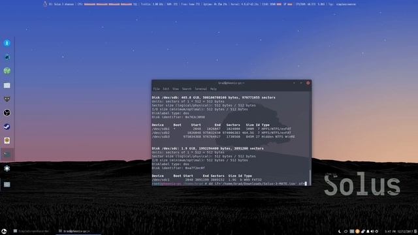Screen dimensions: 418x235
Task: Open the Terminal menu in the terminal window
Action: tap(201, 89)
